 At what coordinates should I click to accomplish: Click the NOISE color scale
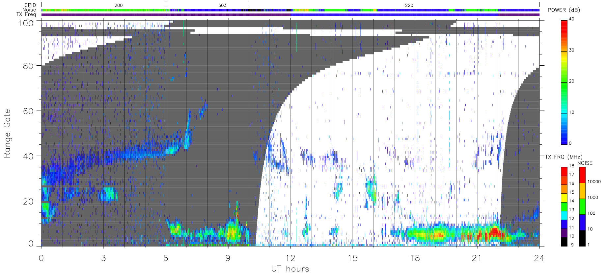point(582,206)
